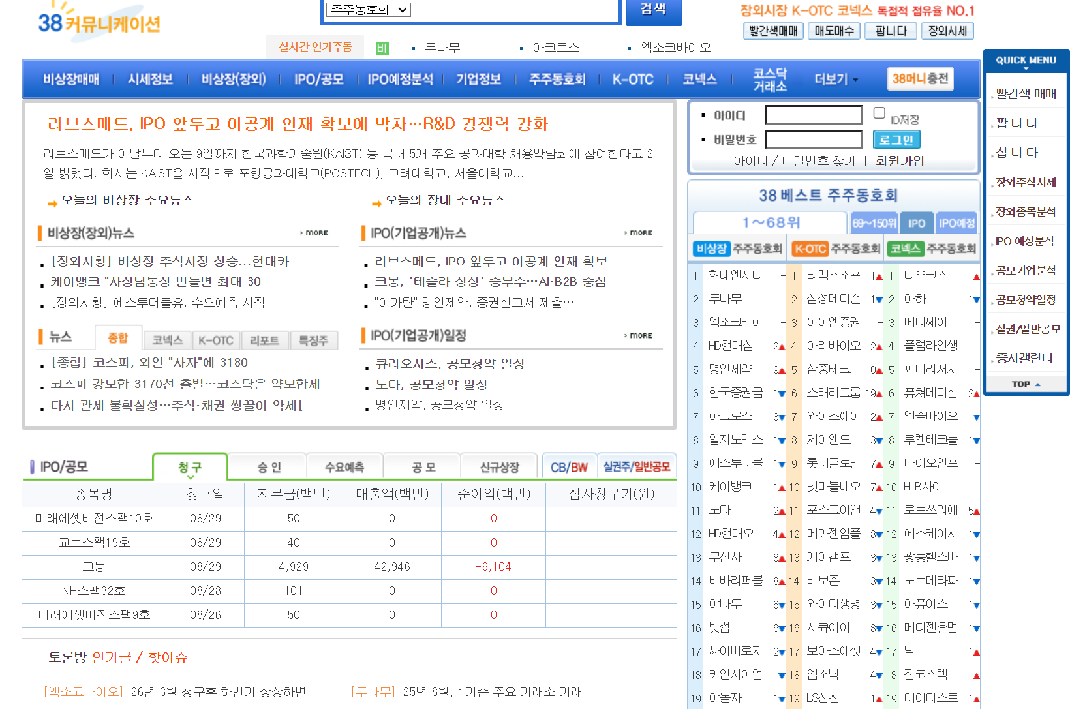
Task: Click the 두나무 realtime popular stock
Action: coord(442,48)
